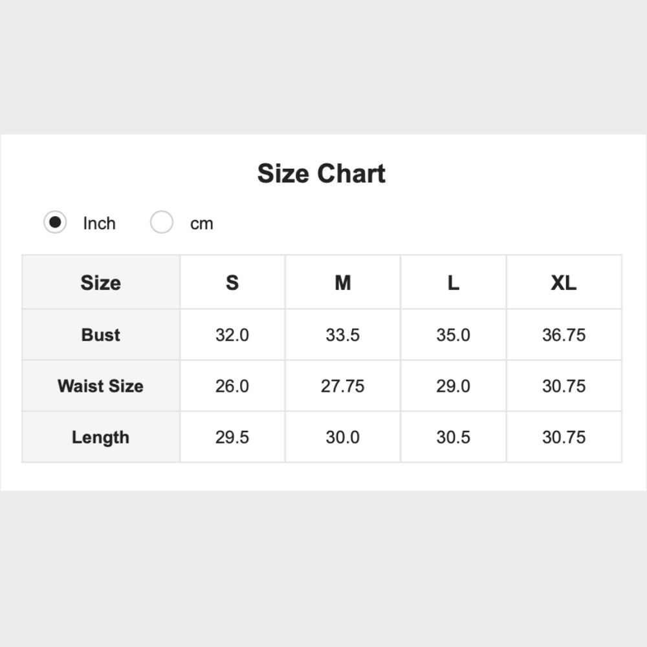The height and width of the screenshot is (647, 647).
Task: Click the S size column header
Action: pyautogui.click(x=232, y=283)
